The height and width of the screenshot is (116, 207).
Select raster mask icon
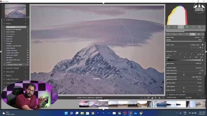tap(199, 34)
